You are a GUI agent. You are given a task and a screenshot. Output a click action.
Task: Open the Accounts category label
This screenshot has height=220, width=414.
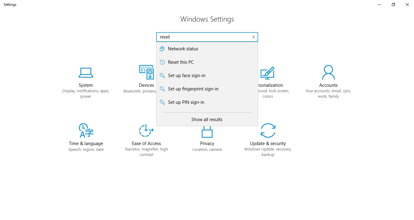point(328,85)
